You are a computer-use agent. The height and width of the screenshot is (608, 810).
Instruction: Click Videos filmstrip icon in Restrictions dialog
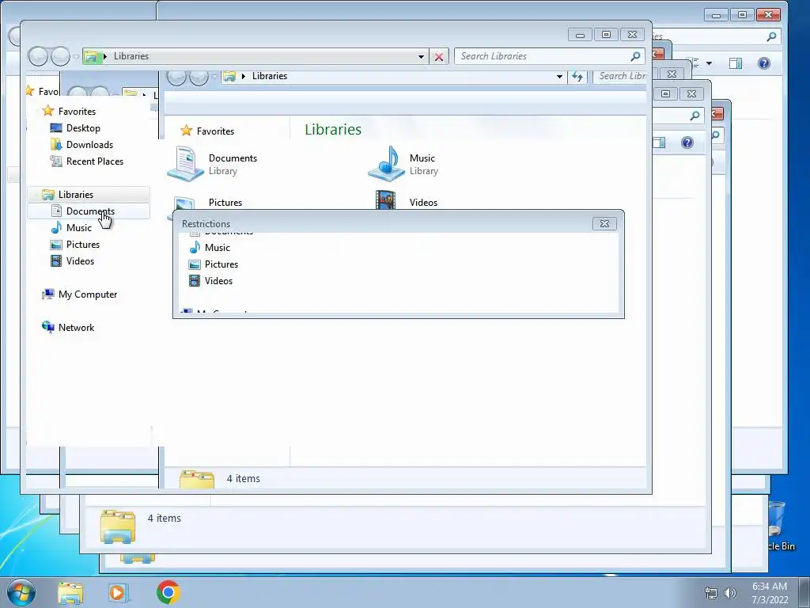tap(195, 281)
